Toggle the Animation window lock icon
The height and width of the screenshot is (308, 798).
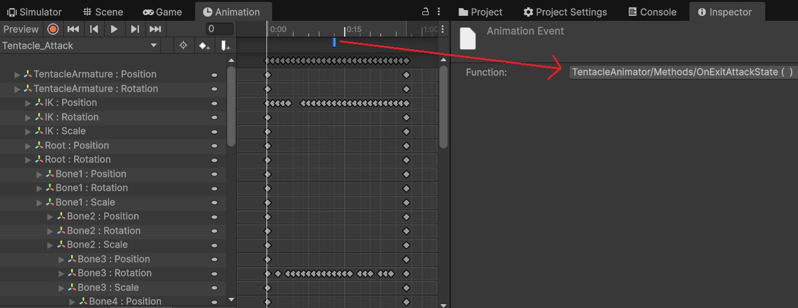click(426, 12)
